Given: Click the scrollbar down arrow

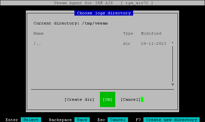Looking at the screenshot, I should (172, 85).
